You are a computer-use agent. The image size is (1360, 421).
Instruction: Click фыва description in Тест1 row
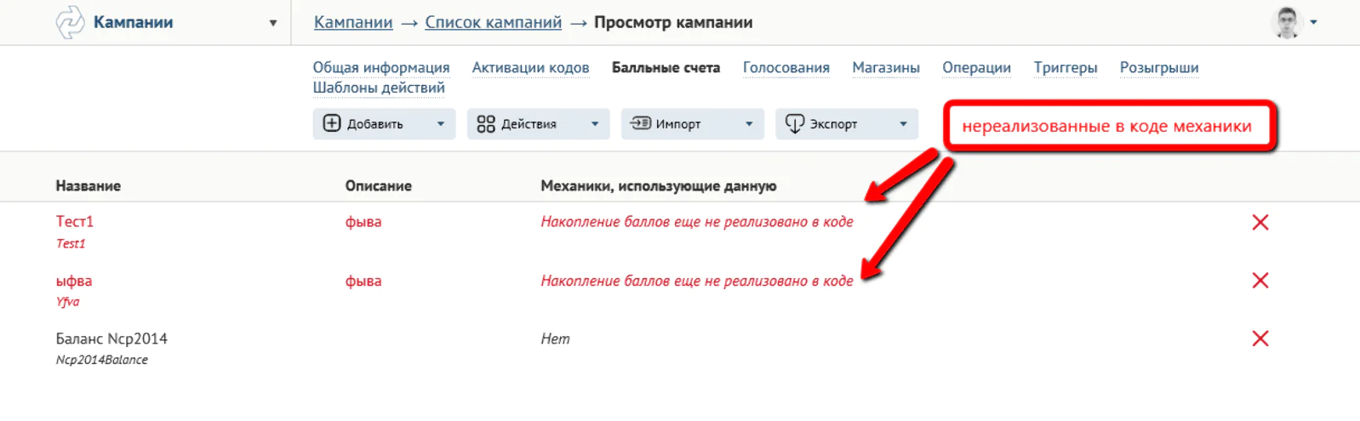pos(363,222)
